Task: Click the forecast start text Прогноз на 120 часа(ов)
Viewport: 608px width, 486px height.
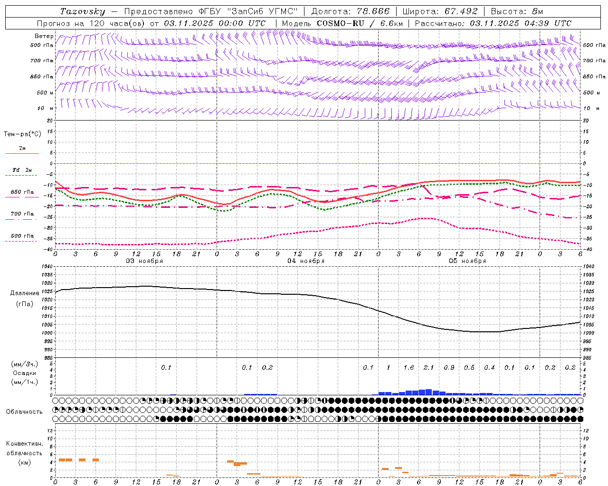Action: [91, 23]
